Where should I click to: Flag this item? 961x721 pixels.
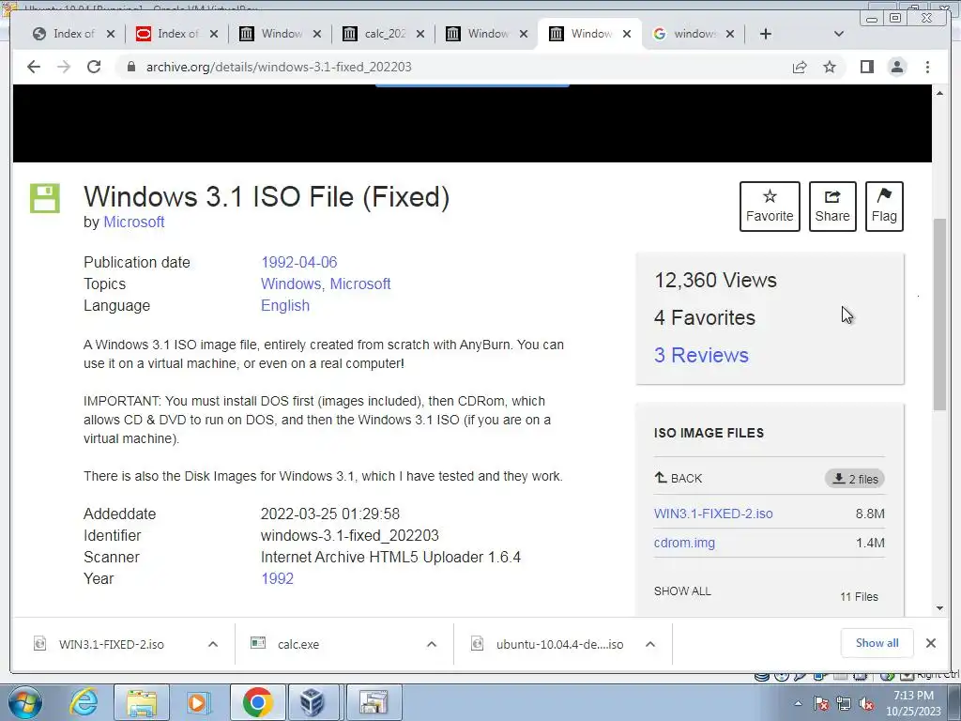coord(884,207)
